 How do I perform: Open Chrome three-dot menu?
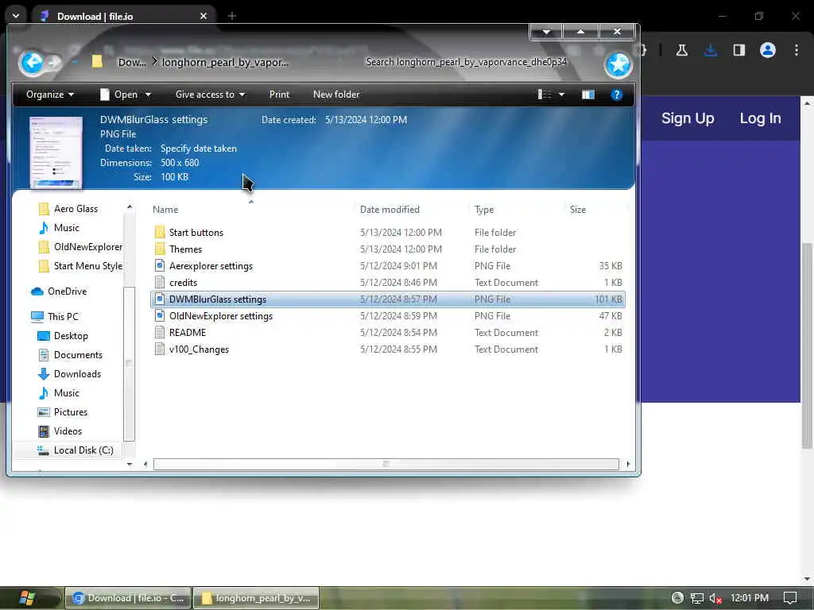pyautogui.click(x=797, y=50)
